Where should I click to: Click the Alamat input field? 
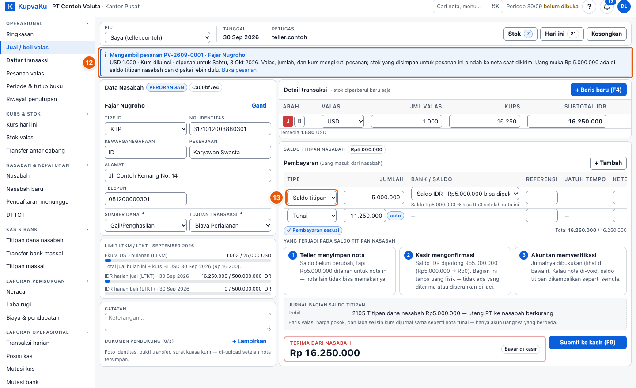tap(188, 175)
